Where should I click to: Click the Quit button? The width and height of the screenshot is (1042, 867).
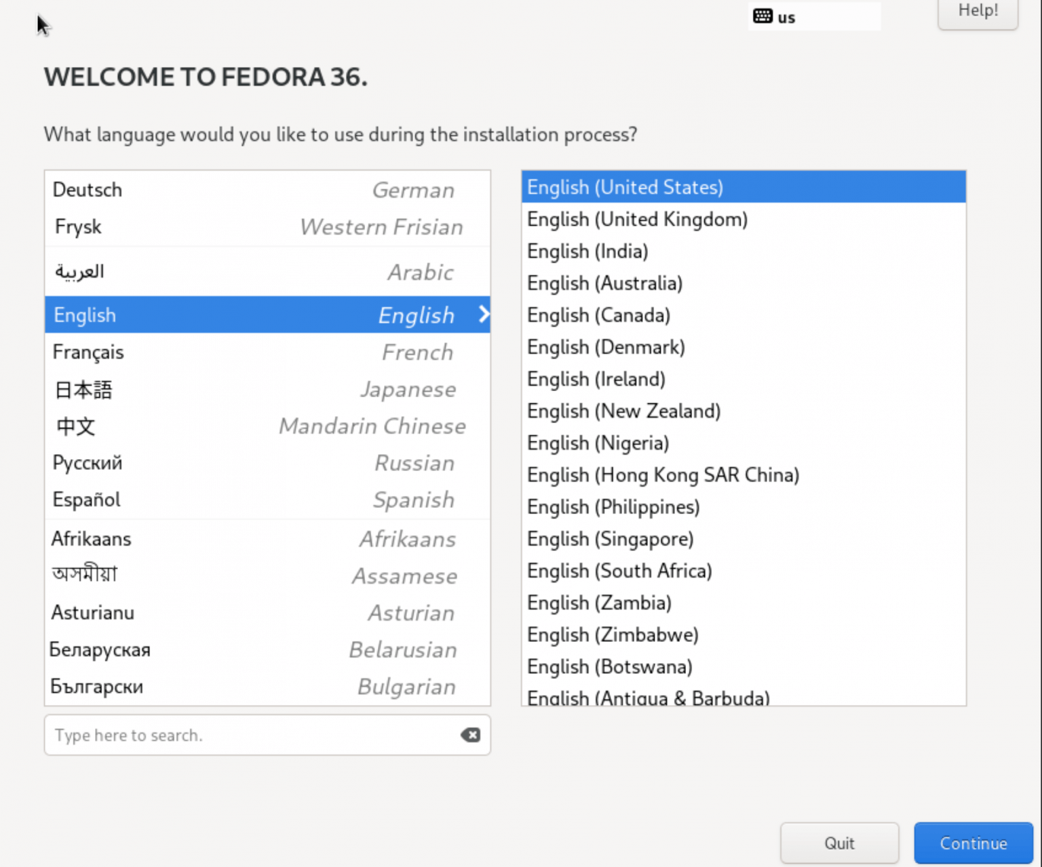839,843
